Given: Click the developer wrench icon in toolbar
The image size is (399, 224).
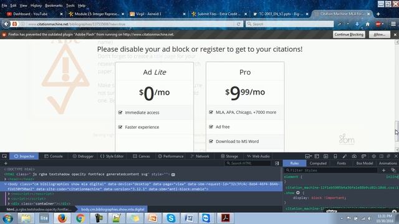Looking at the screenshot, I should [x=340, y=24].
